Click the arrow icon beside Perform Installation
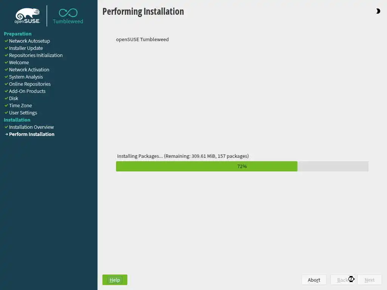 coord(6,134)
